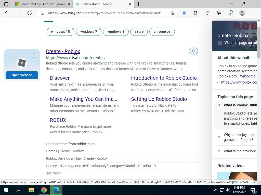261x195 pixels.
Task: Open the Collections icon
Action: 219,13
